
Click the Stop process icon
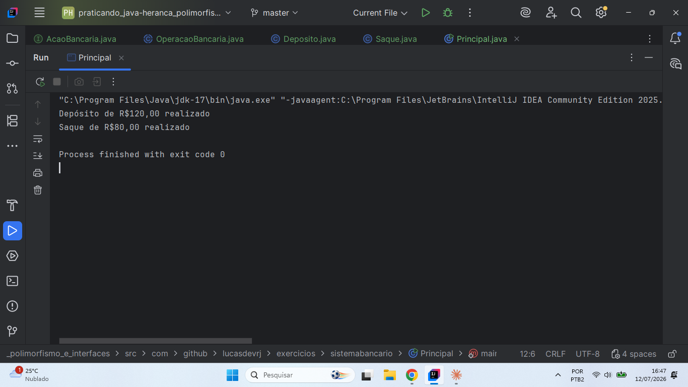coord(57,82)
